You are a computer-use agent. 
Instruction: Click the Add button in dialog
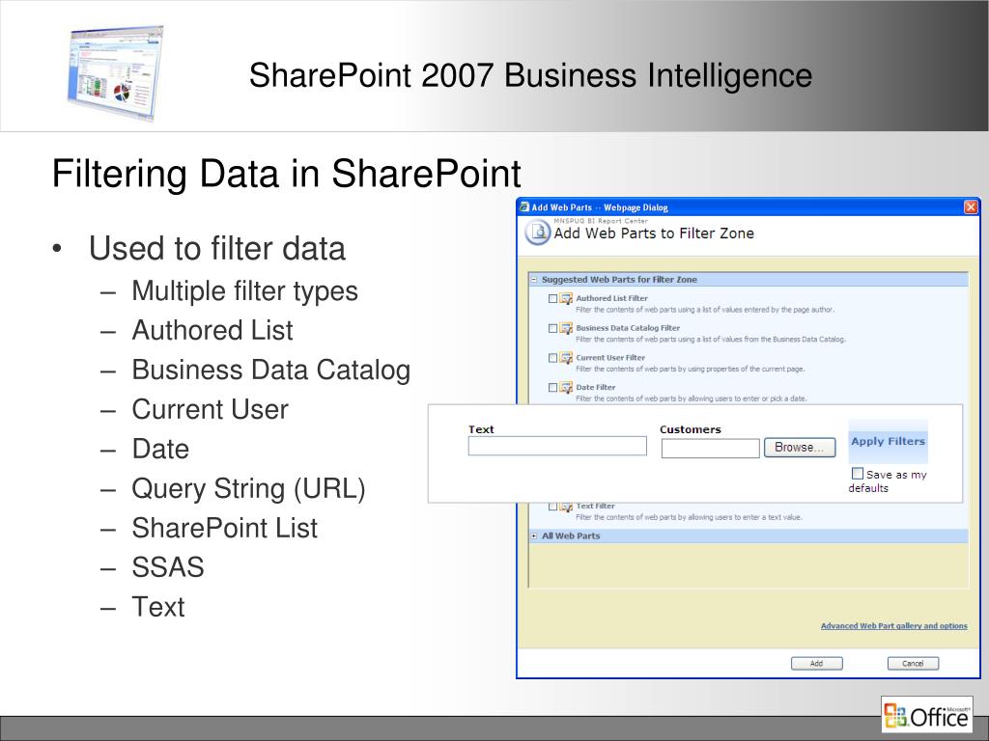pos(817,664)
